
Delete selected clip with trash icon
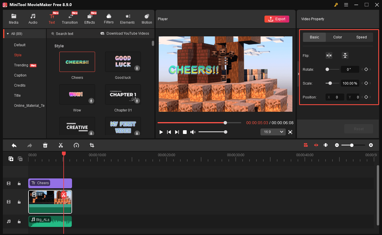click(45, 145)
